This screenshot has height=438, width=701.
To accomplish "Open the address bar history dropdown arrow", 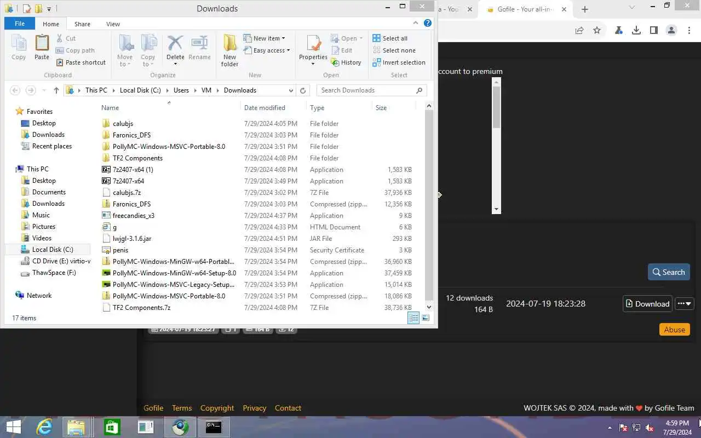I will click(x=291, y=90).
